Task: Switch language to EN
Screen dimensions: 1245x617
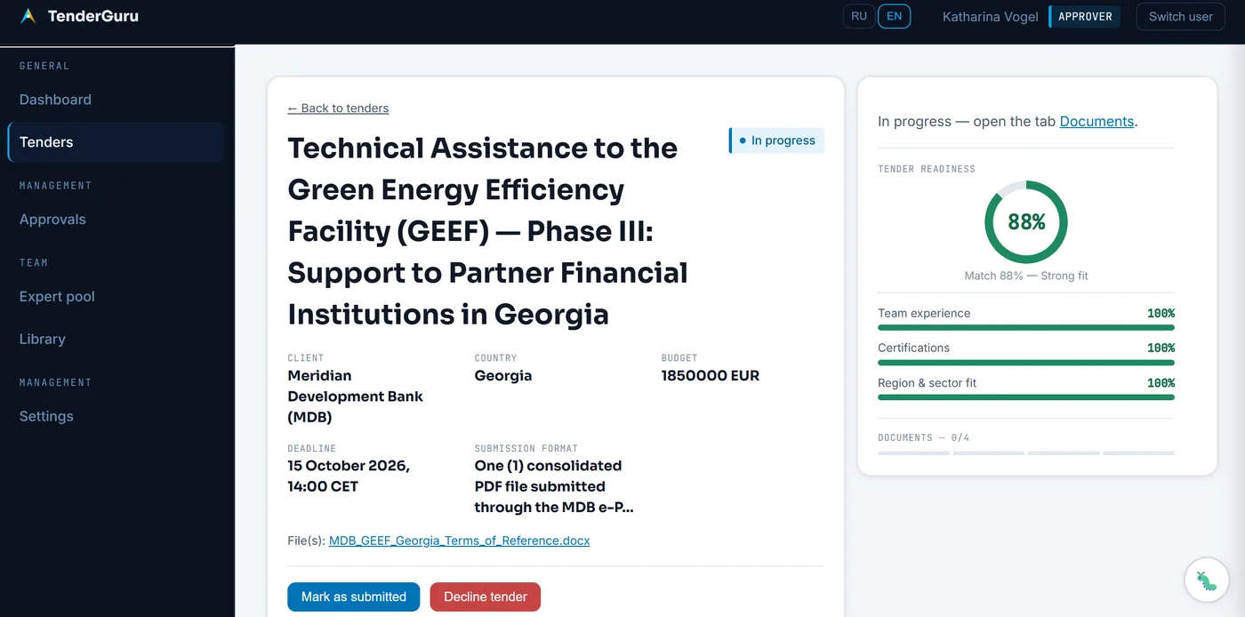Action: pyautogui.click(x=894, y=16)
